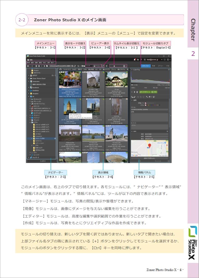Jump to last item arrow icon
The width and height of the screenshot is (199, 278).
[x=39, y=66]
